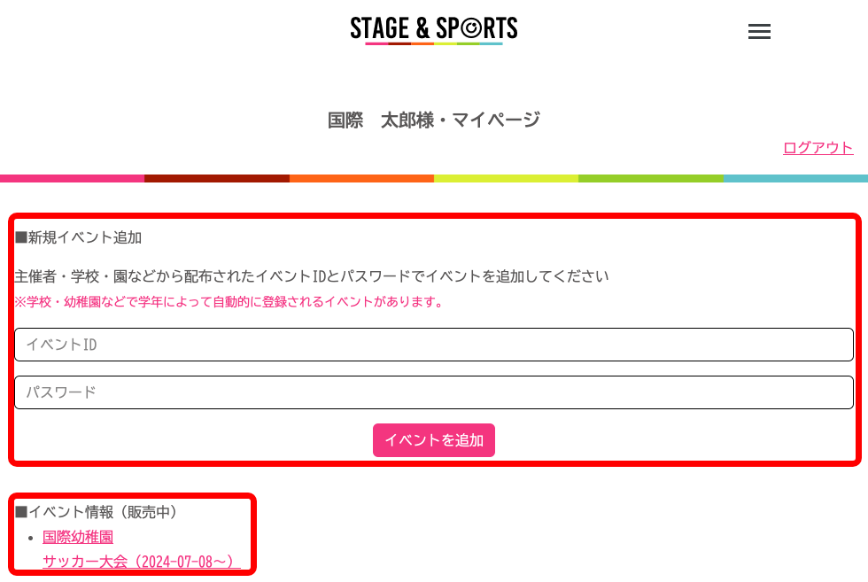
Task: Click the ログアウト link
Action: (x=818, y=148)
